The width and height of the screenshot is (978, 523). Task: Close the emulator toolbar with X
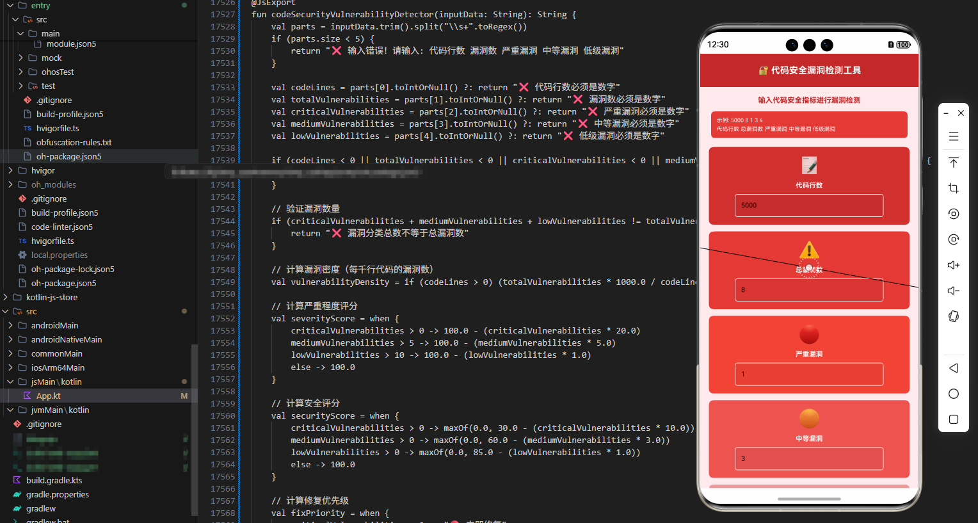(x=961, y=113)
